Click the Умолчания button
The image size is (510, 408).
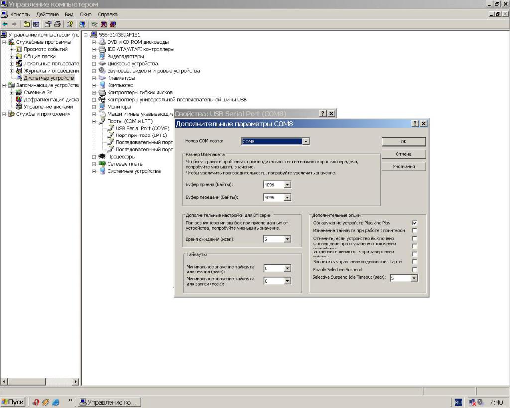(403, 167)
